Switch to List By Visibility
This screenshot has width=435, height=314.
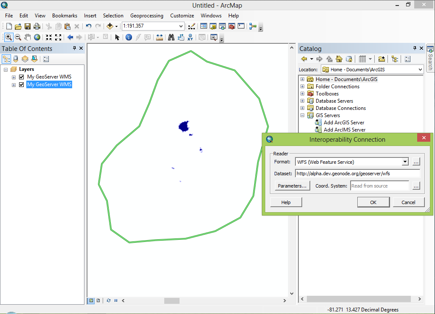[25, 59]
